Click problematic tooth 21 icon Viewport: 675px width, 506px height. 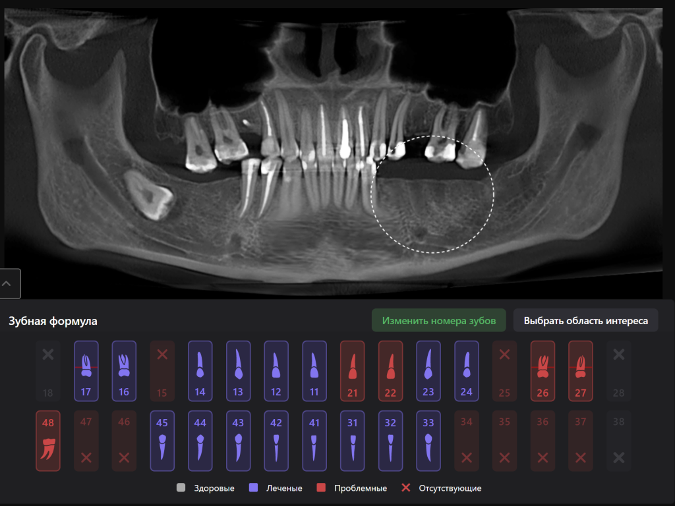coord(352,371)
